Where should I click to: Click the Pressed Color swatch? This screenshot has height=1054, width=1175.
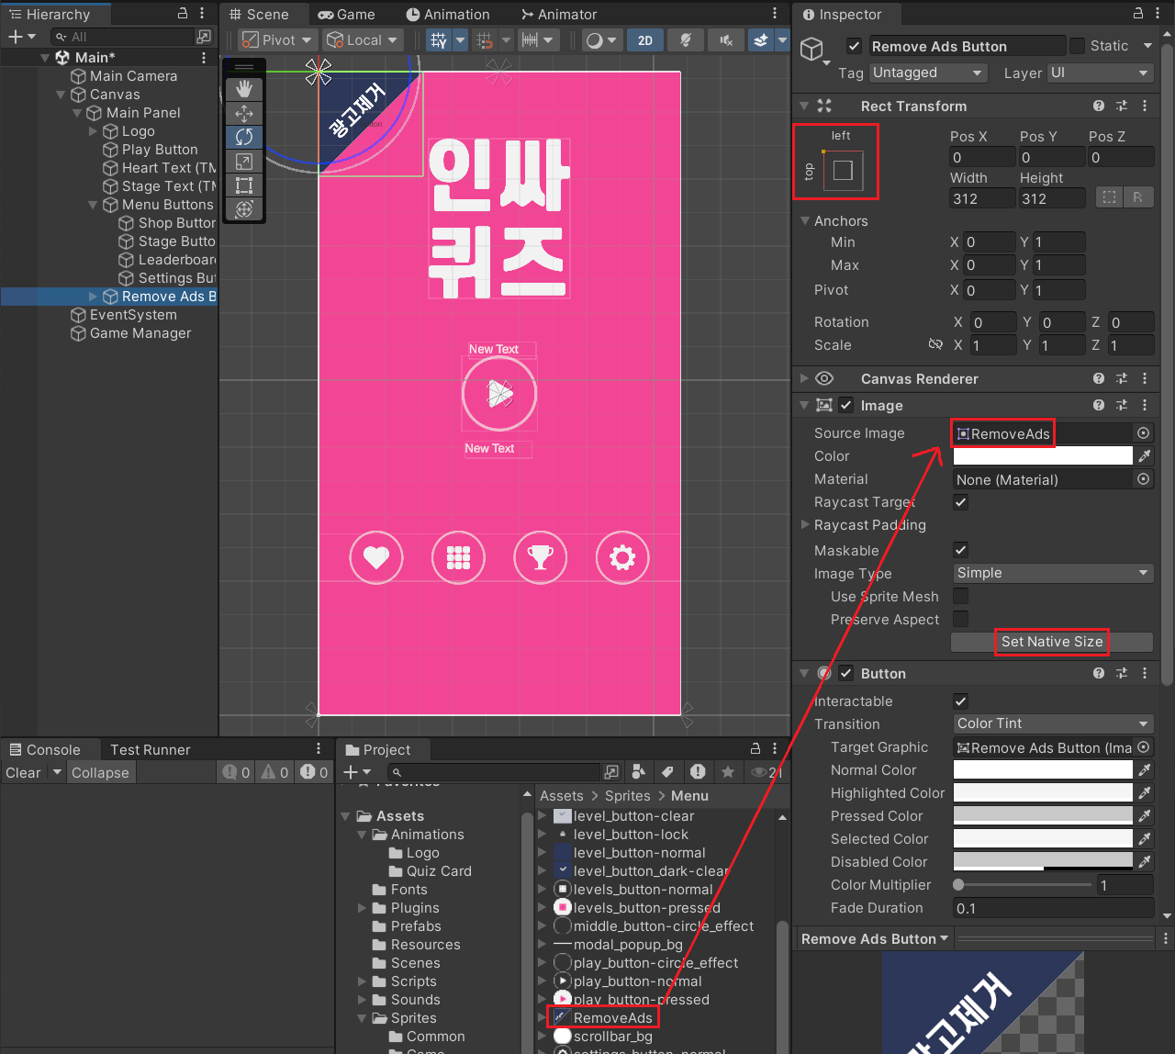(x=1043, y=815)
